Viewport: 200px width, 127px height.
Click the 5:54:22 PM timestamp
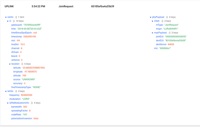click(x=38, y=6)
